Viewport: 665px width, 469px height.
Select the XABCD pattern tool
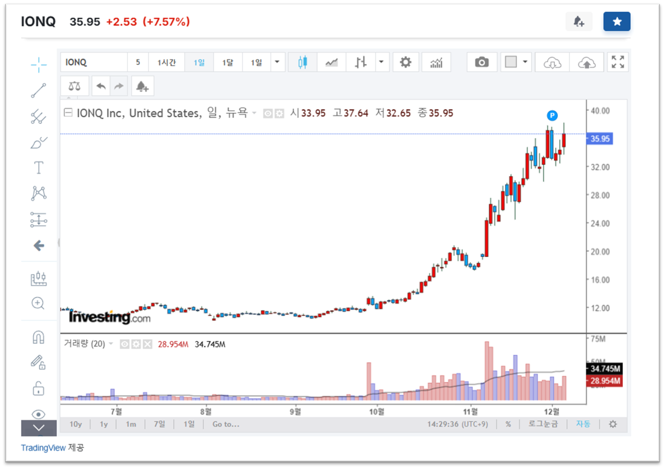pos(38,193)
